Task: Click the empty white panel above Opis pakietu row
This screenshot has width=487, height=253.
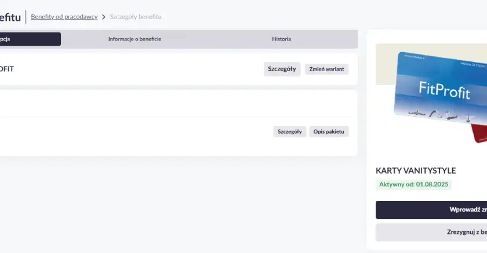Action: coord(179,104)
